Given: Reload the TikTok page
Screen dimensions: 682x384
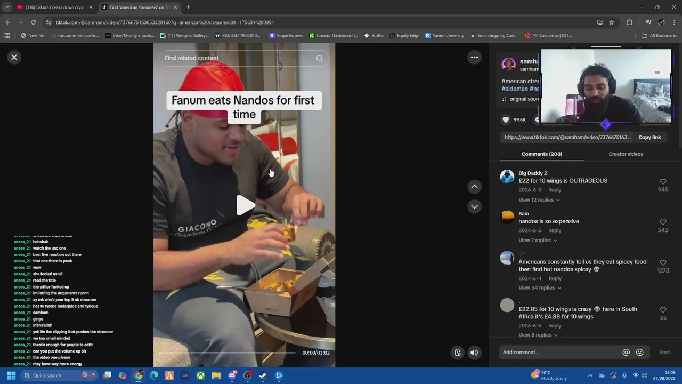Looking at the screenshot, I should [x=33, y=22].
